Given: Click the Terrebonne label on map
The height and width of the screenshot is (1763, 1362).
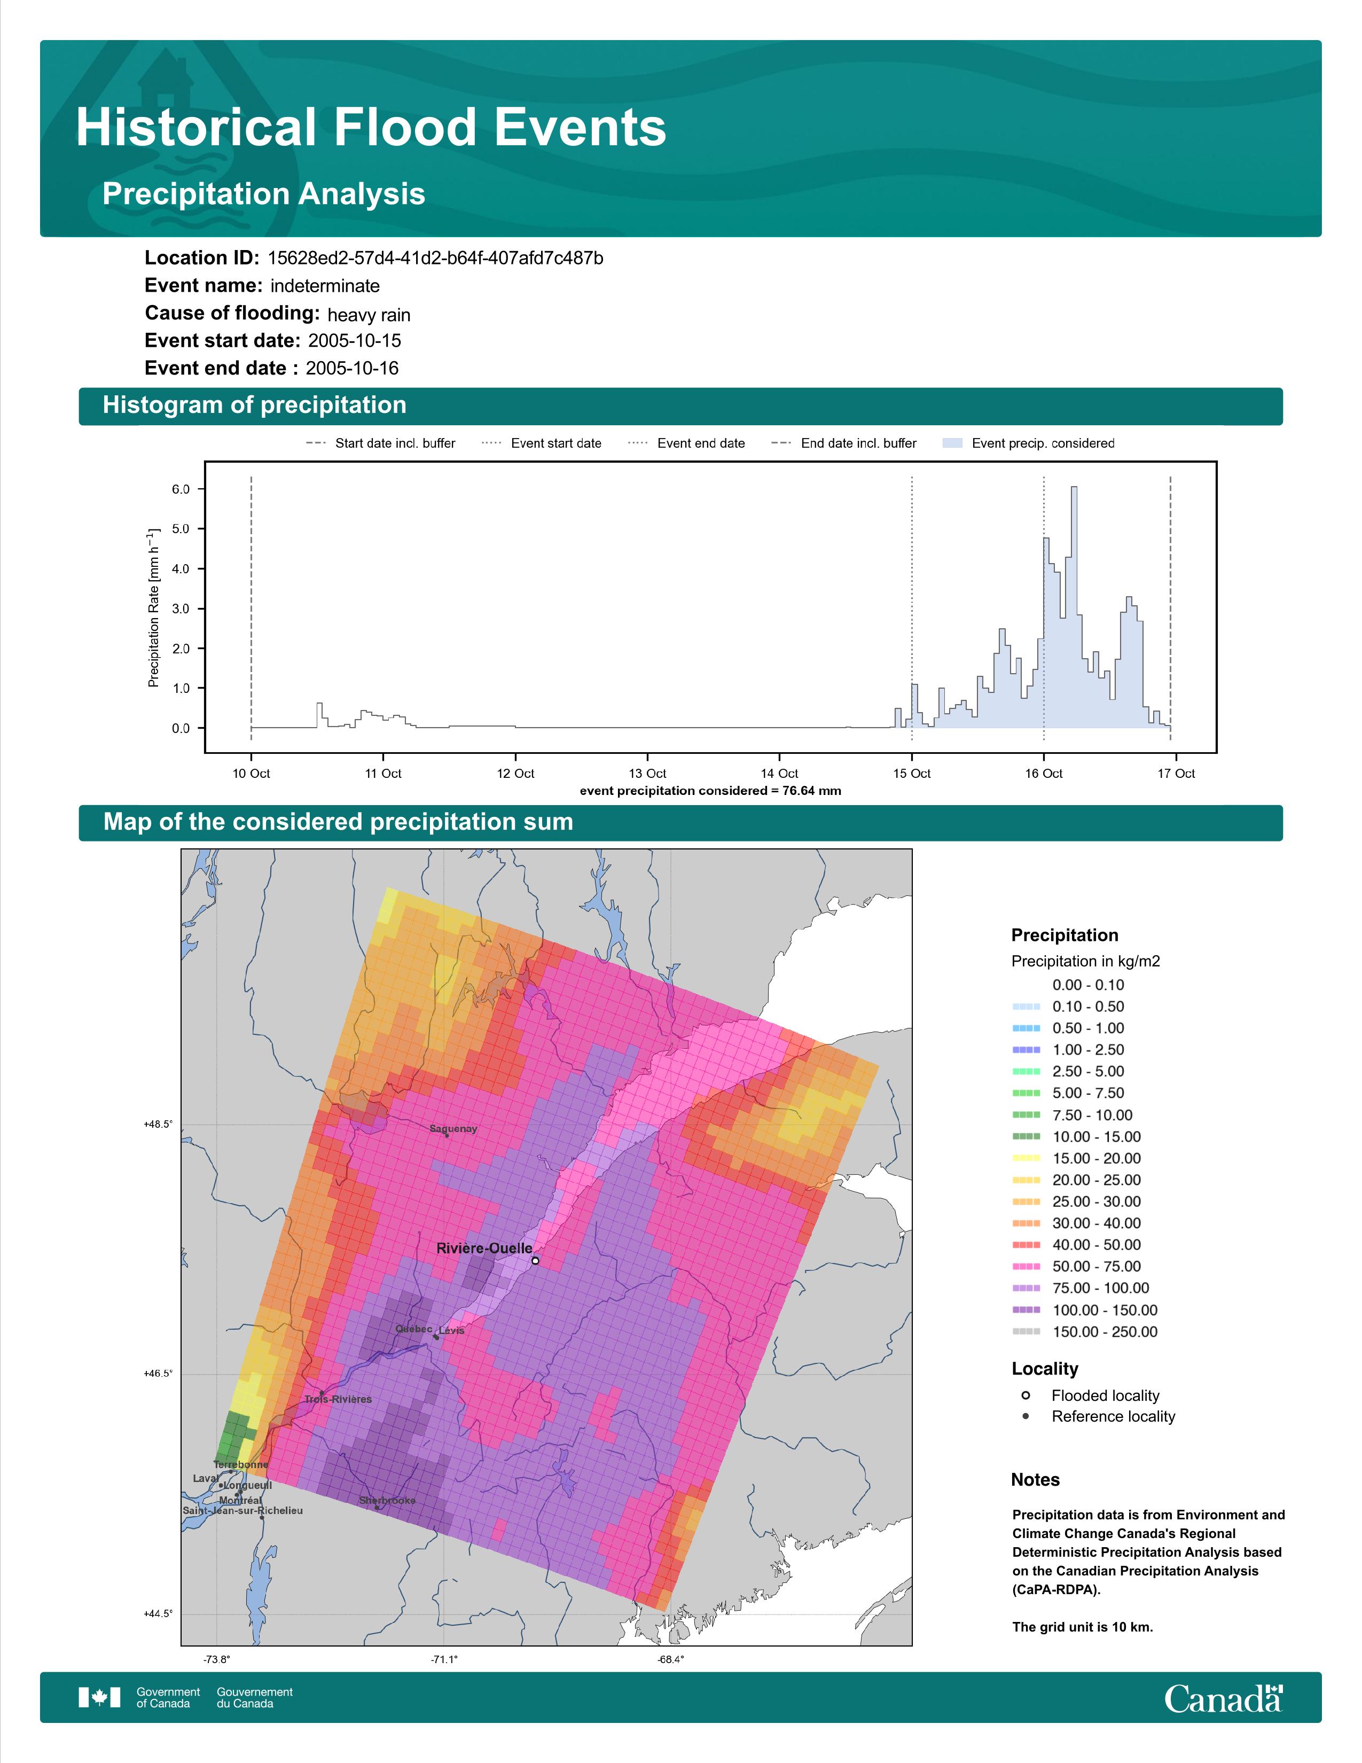Looking at the screenshot, I should pos(240,1464).
